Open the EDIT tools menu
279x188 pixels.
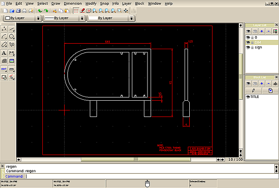tap(4, 69)
